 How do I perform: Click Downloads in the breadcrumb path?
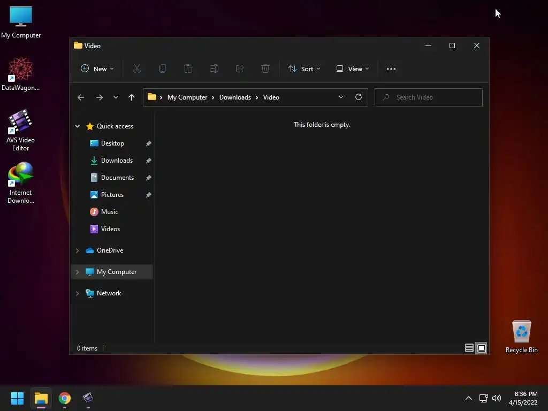235,97
